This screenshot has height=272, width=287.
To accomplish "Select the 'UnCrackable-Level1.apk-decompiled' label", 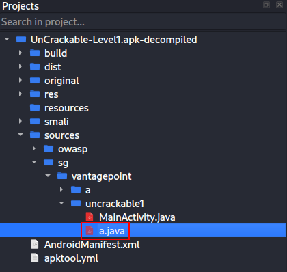I will tap(114, 40).
